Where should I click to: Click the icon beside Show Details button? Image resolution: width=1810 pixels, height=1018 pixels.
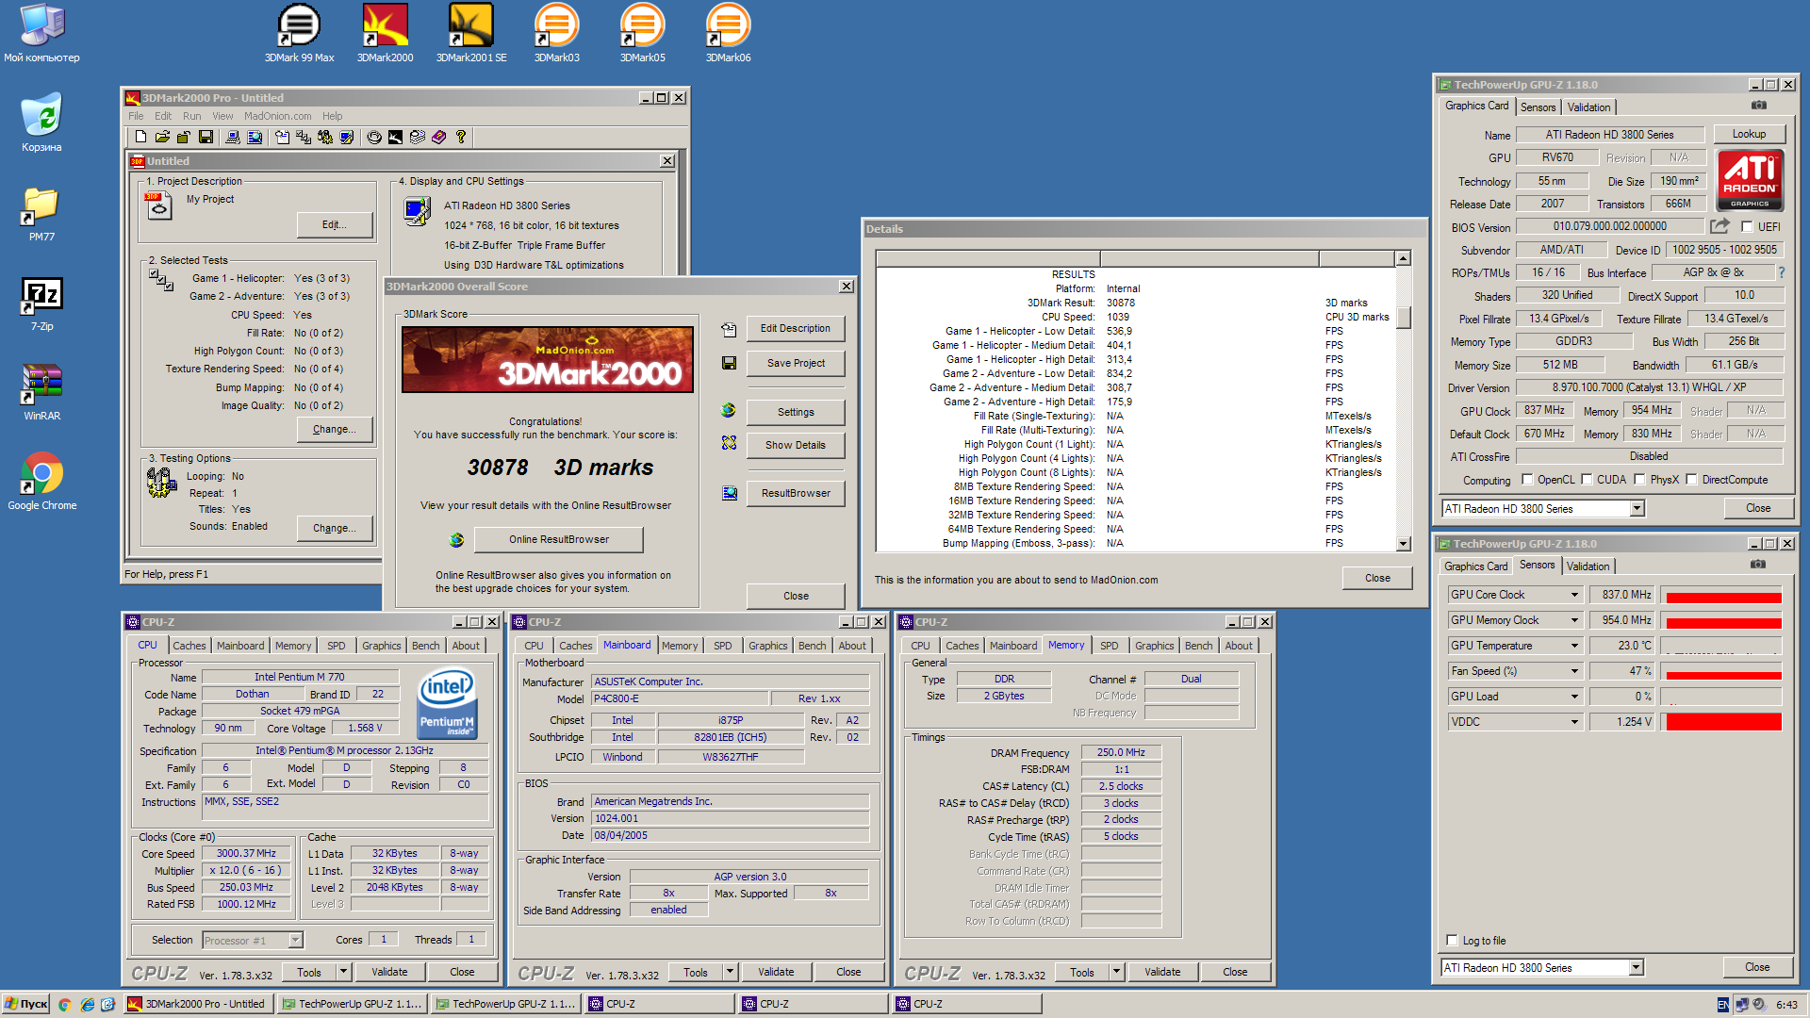tap(729, 443)
